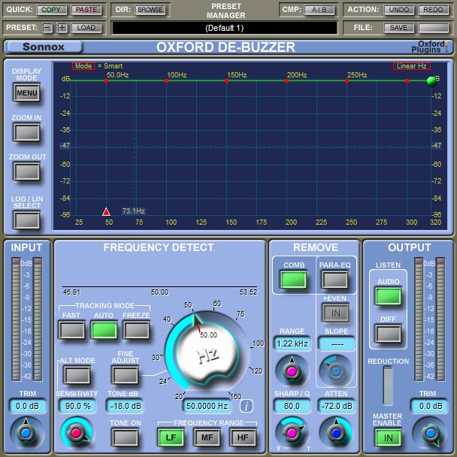Select Para-EQ removal mode
The image size is (457, 457).
(x=335, y=280)
